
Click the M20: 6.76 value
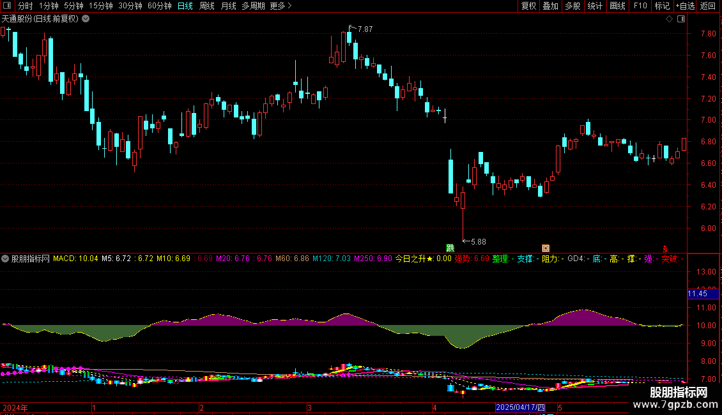233,259
